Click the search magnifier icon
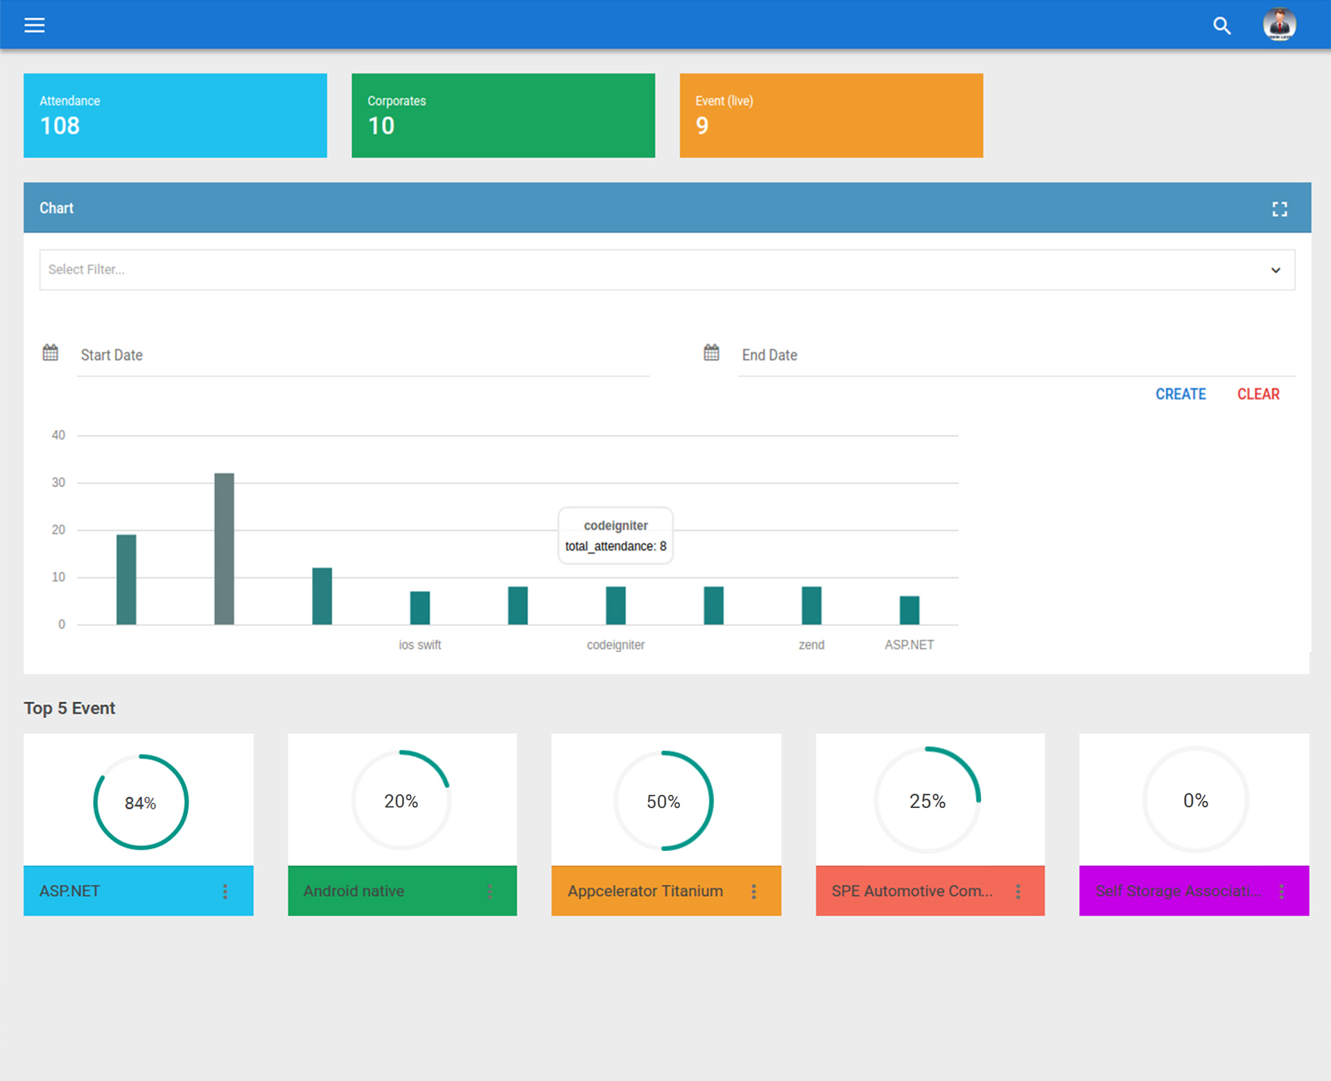Image resolution: width=1331 pixels, height=1081 pixels. pos(1221,26)
